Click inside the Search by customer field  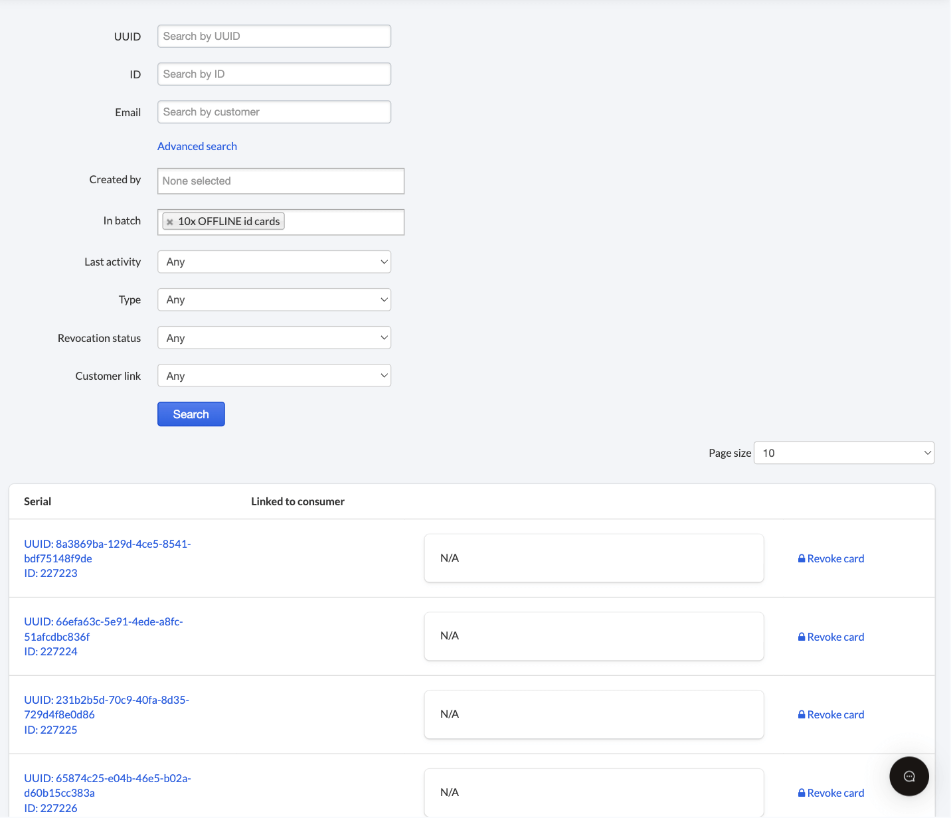pyautogui.click(x=274, y=112)
